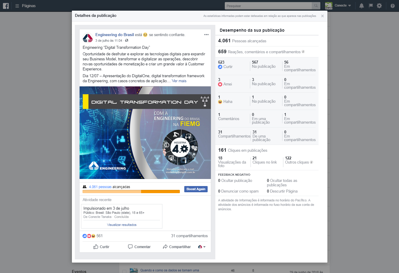399x273 pixels.
Task: Click inside the Pesquisar search field
Action: tap(268, 6)
